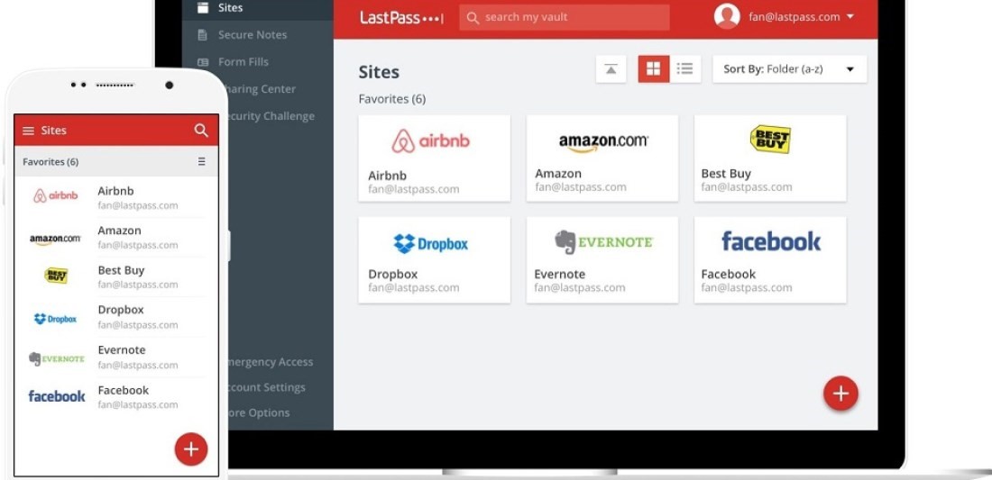Select the Best Buy entry text on phone
Viewport: 992px width, 480px height.
138,276
